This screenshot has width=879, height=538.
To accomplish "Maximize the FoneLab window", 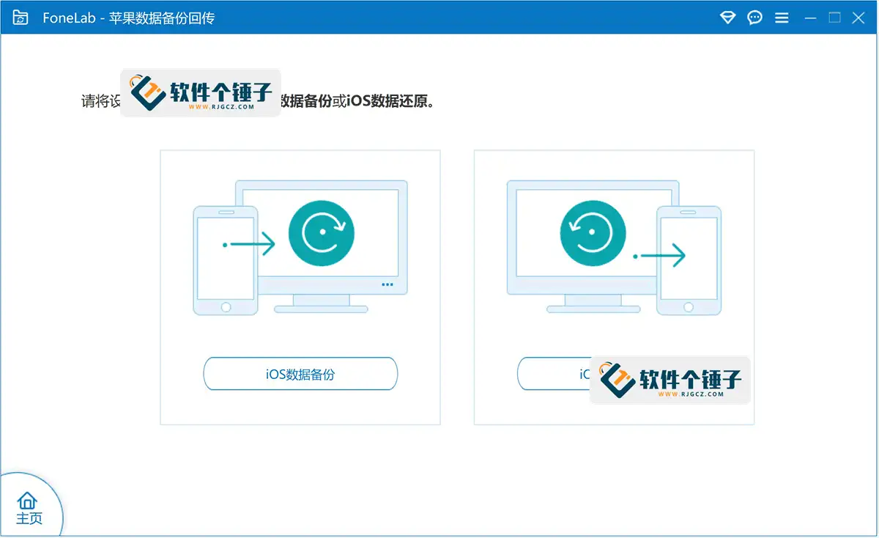I will tap(834, 18).
